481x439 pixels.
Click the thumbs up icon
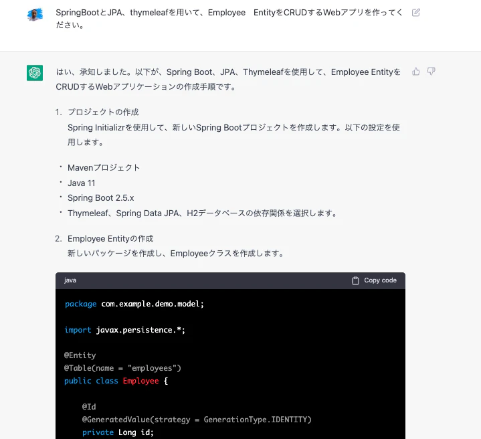coord(415,72)
